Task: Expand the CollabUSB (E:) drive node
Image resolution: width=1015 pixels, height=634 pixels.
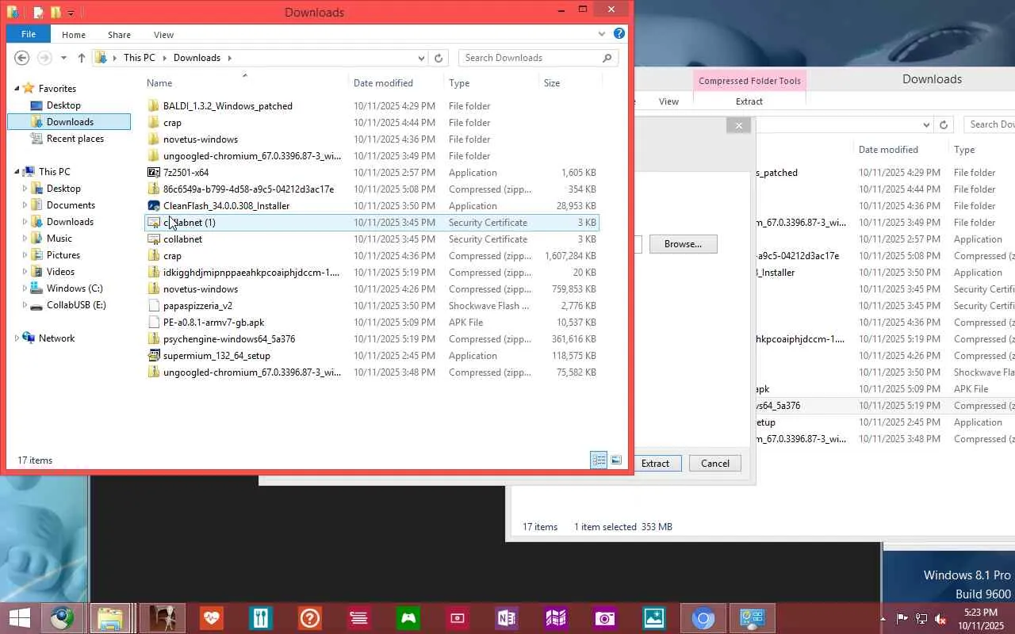Action: (25, 305)
